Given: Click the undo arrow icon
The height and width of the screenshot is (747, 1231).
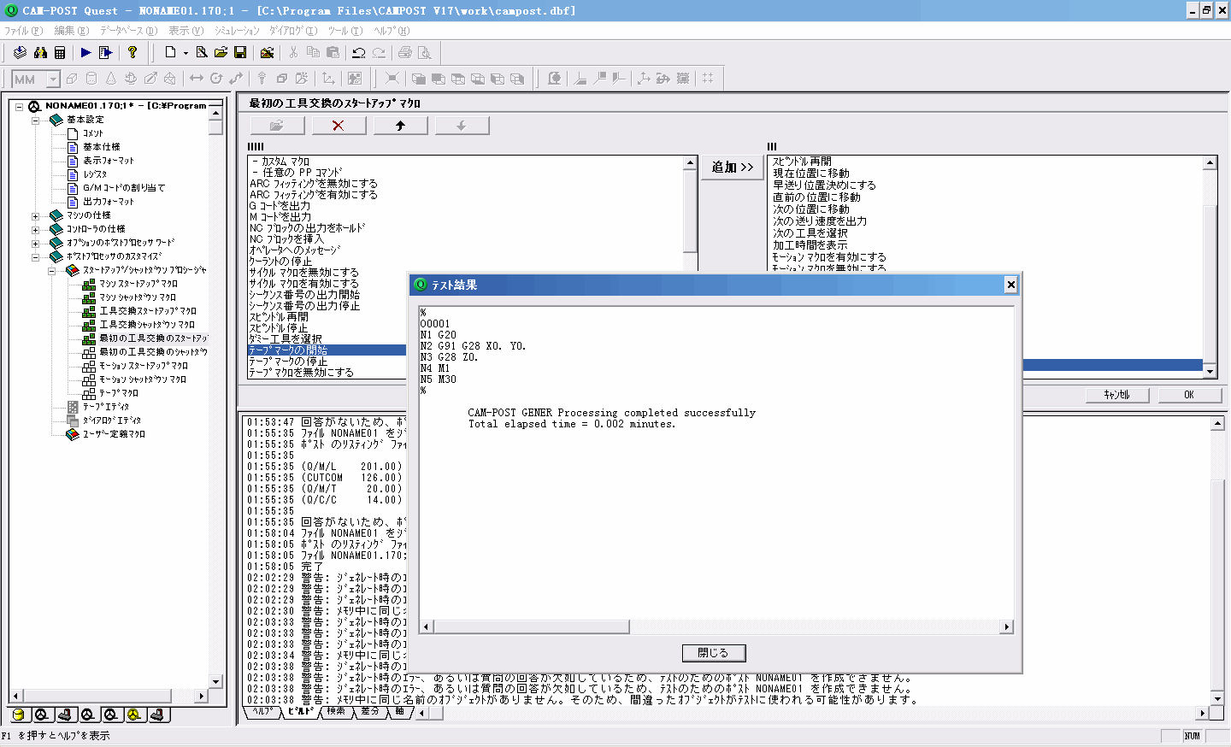Looking at the screenshot, I should [359, 53].
